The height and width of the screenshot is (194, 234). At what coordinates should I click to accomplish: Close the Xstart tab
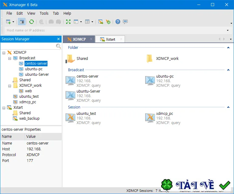coord(121,39)
